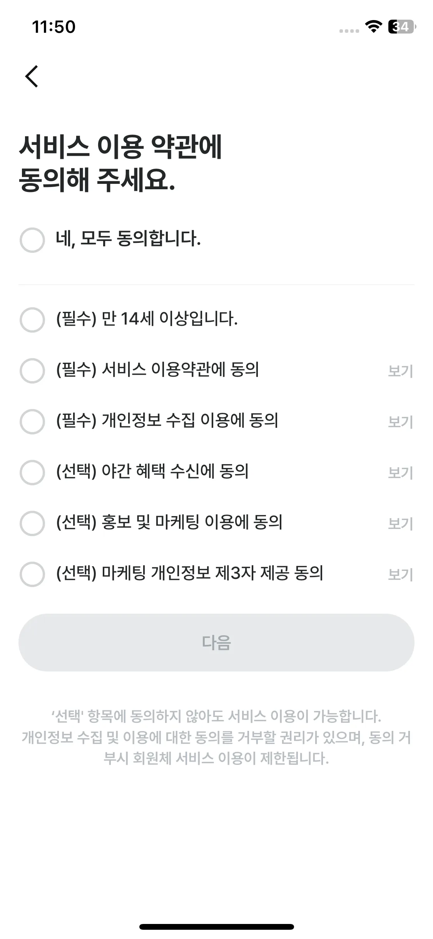Viewport: 433px width, 939px height.
Task: Tap the '(필수) 만 14세 이상입니다.' text
Action: tap(147, 319)
